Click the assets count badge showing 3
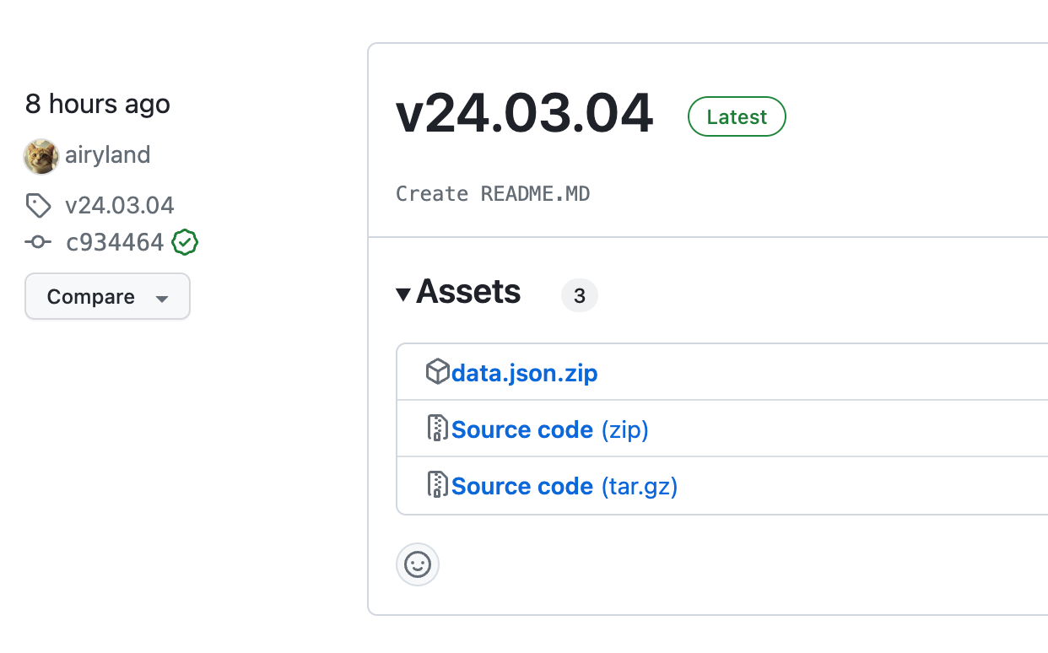Screen dimensions: 1048x653 pyautogui.click(x=579, y=296)
